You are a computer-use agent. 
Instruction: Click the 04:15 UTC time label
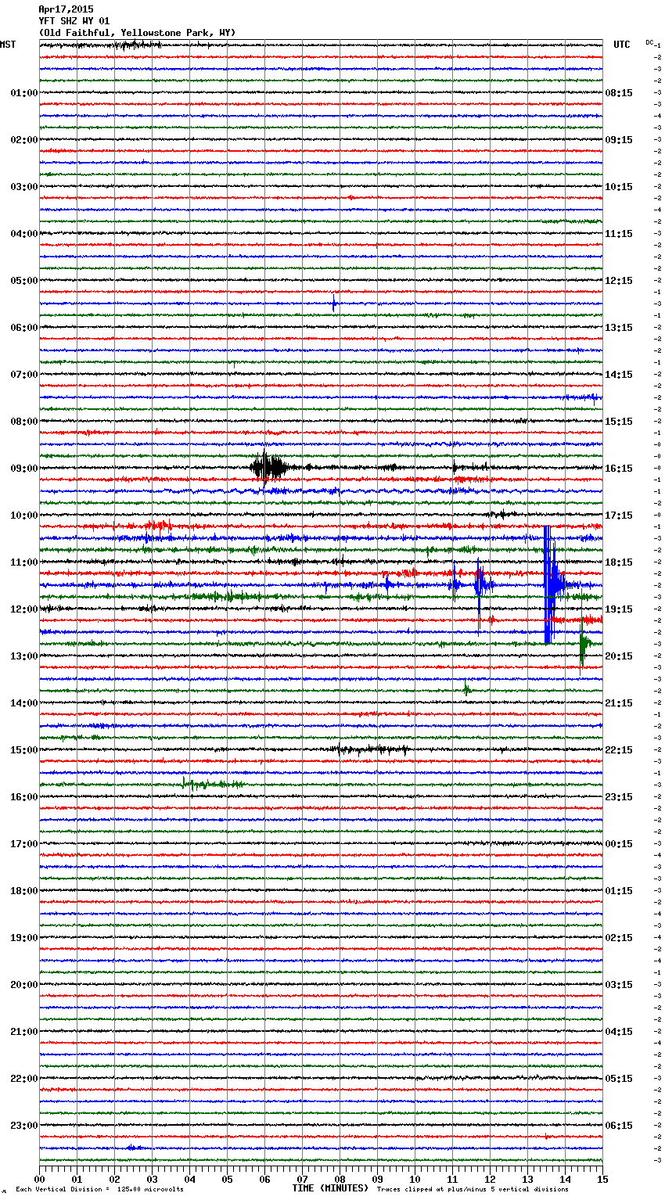click(619, 1032)
